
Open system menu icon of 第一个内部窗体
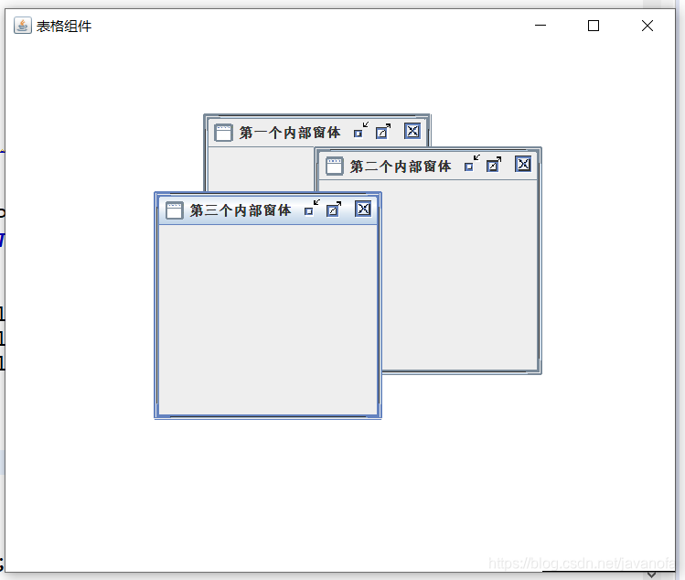click(223, 133)
